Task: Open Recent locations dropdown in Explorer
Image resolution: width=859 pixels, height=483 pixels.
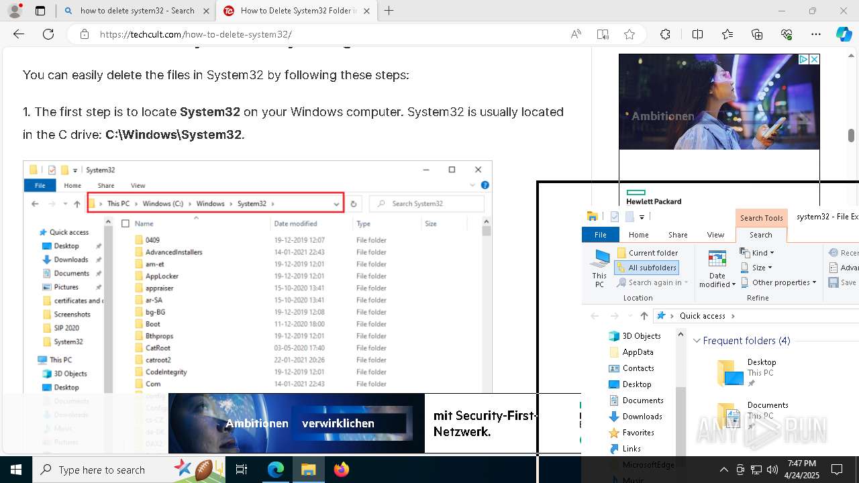Action: click(x=630, y=315)
